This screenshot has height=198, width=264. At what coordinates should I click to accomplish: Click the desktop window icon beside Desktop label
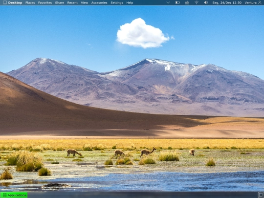tap(5, 2)
